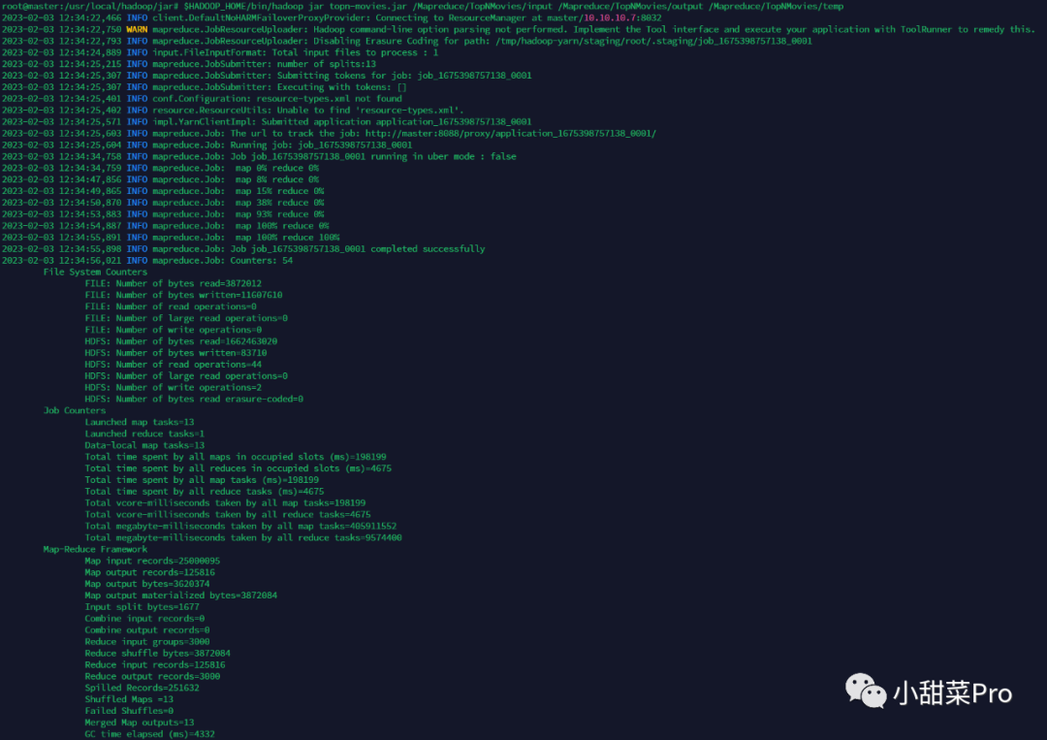The width and height of the screenshot is (1047, 740).
Task: Click the File System Counters heading
Action: (x=95, y=272)
